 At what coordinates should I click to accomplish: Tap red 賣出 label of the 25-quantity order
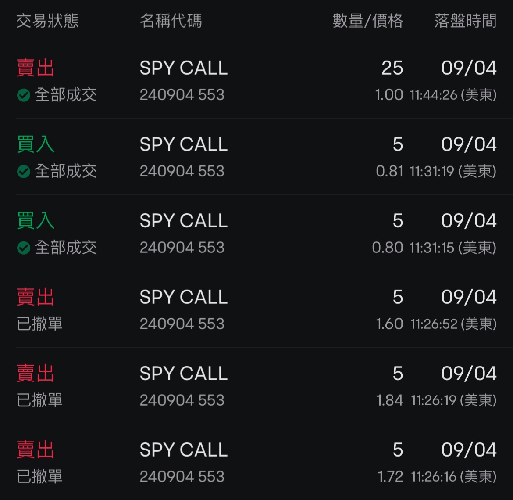point(36,68)
